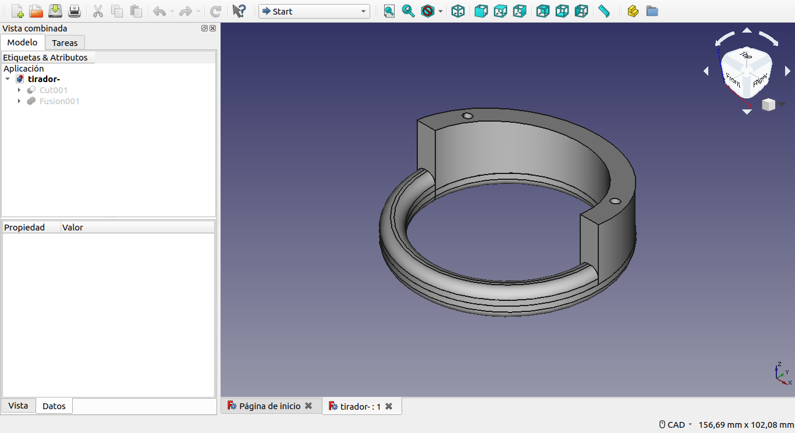Open the CAD navigation style menu
This screenshot has height=433, width=795.
tap(676, 425)
